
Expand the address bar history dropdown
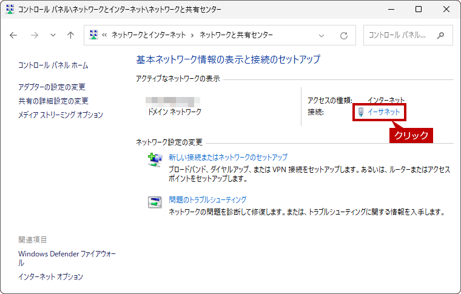321,36
